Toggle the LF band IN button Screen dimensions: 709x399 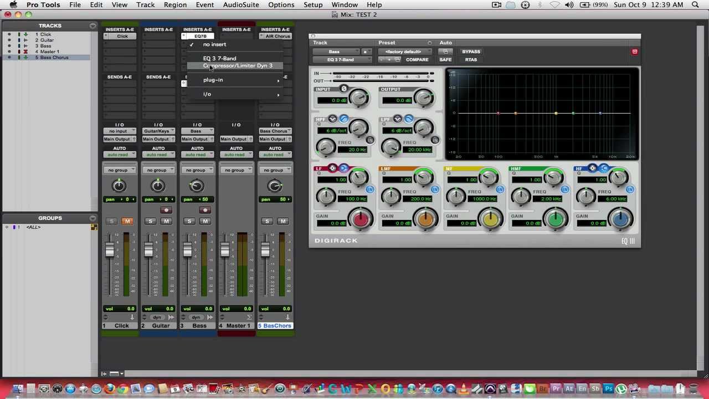370,190
